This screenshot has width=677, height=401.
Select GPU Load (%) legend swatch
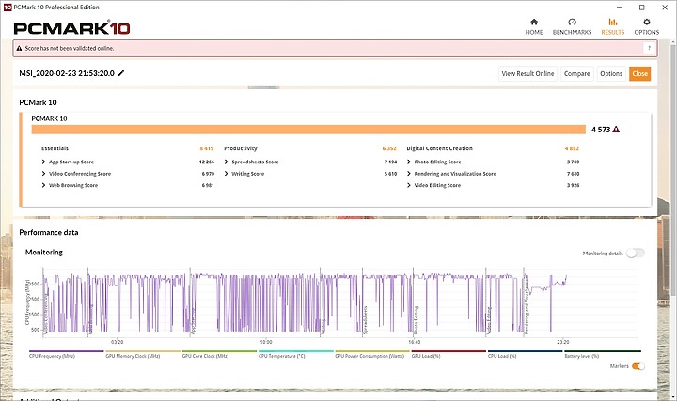pyautogui.click(x=449, y=351)
